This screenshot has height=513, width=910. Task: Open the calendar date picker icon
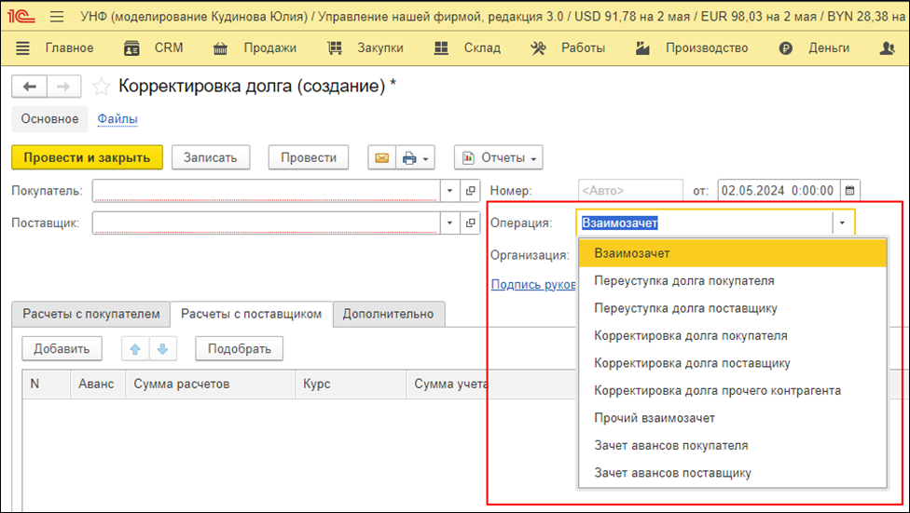(x=849, y=190)
